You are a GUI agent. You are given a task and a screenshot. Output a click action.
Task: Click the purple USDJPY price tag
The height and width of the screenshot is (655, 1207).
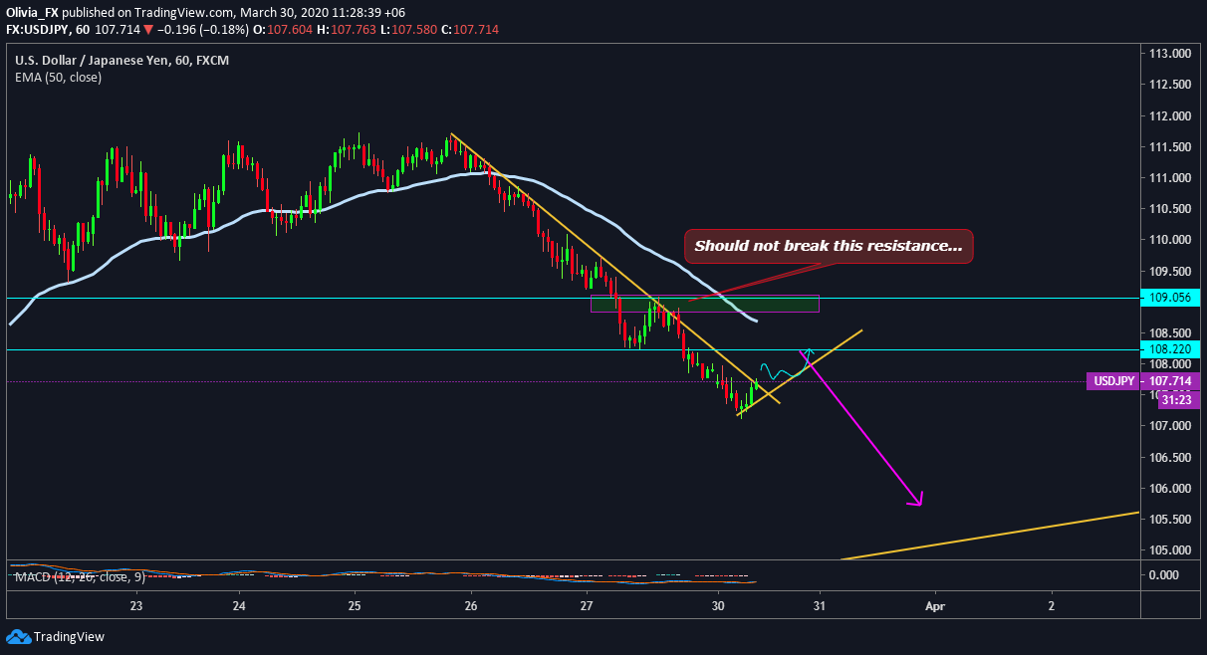[x=1113, y=381]
